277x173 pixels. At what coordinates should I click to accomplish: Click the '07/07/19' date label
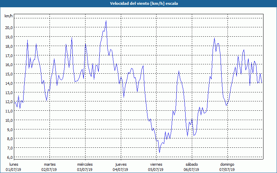click(x=227, y=170)
